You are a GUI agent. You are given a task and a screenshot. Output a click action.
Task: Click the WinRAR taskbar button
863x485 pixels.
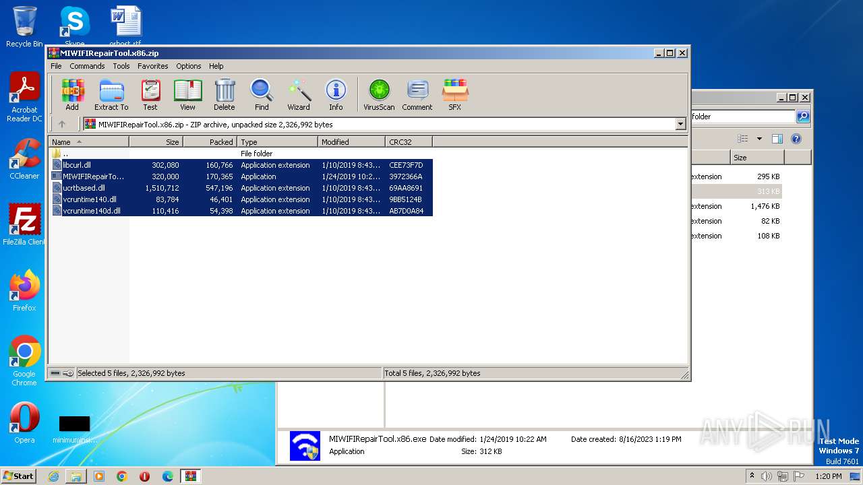click(190, 476)
